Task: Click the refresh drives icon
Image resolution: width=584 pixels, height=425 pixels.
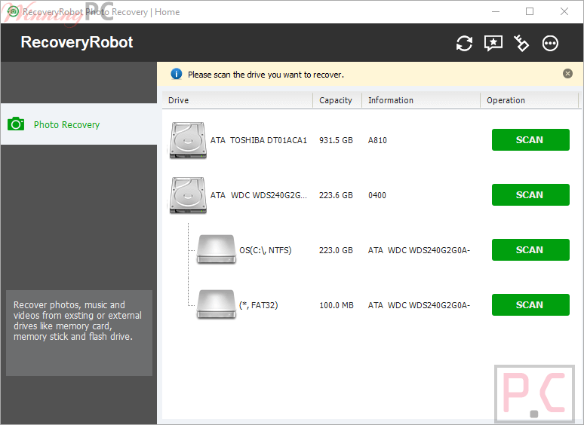Action: [464, 44]
